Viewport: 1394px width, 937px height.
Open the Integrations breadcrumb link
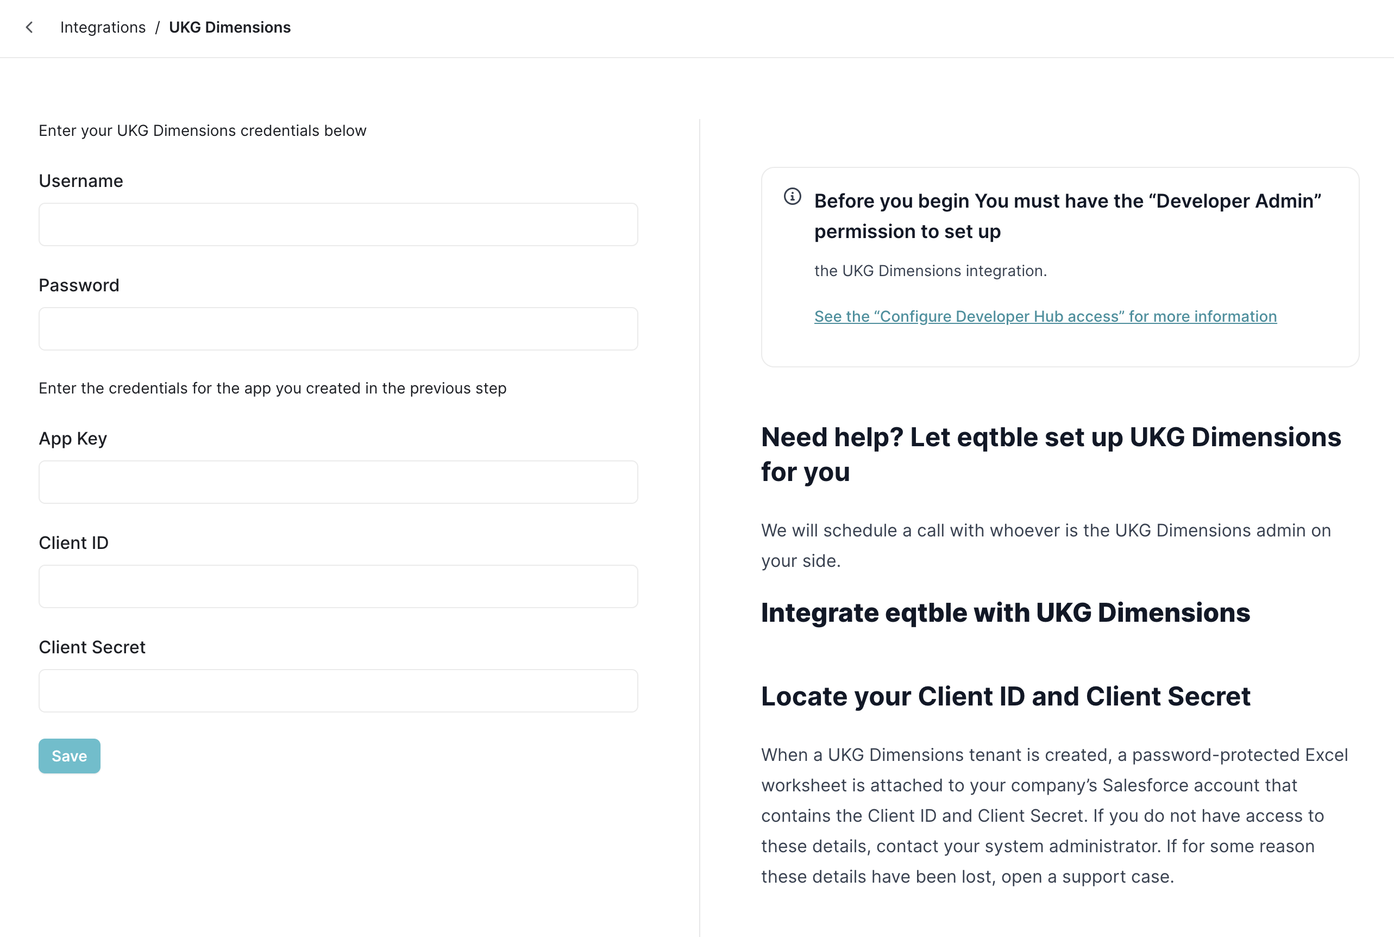103,28
